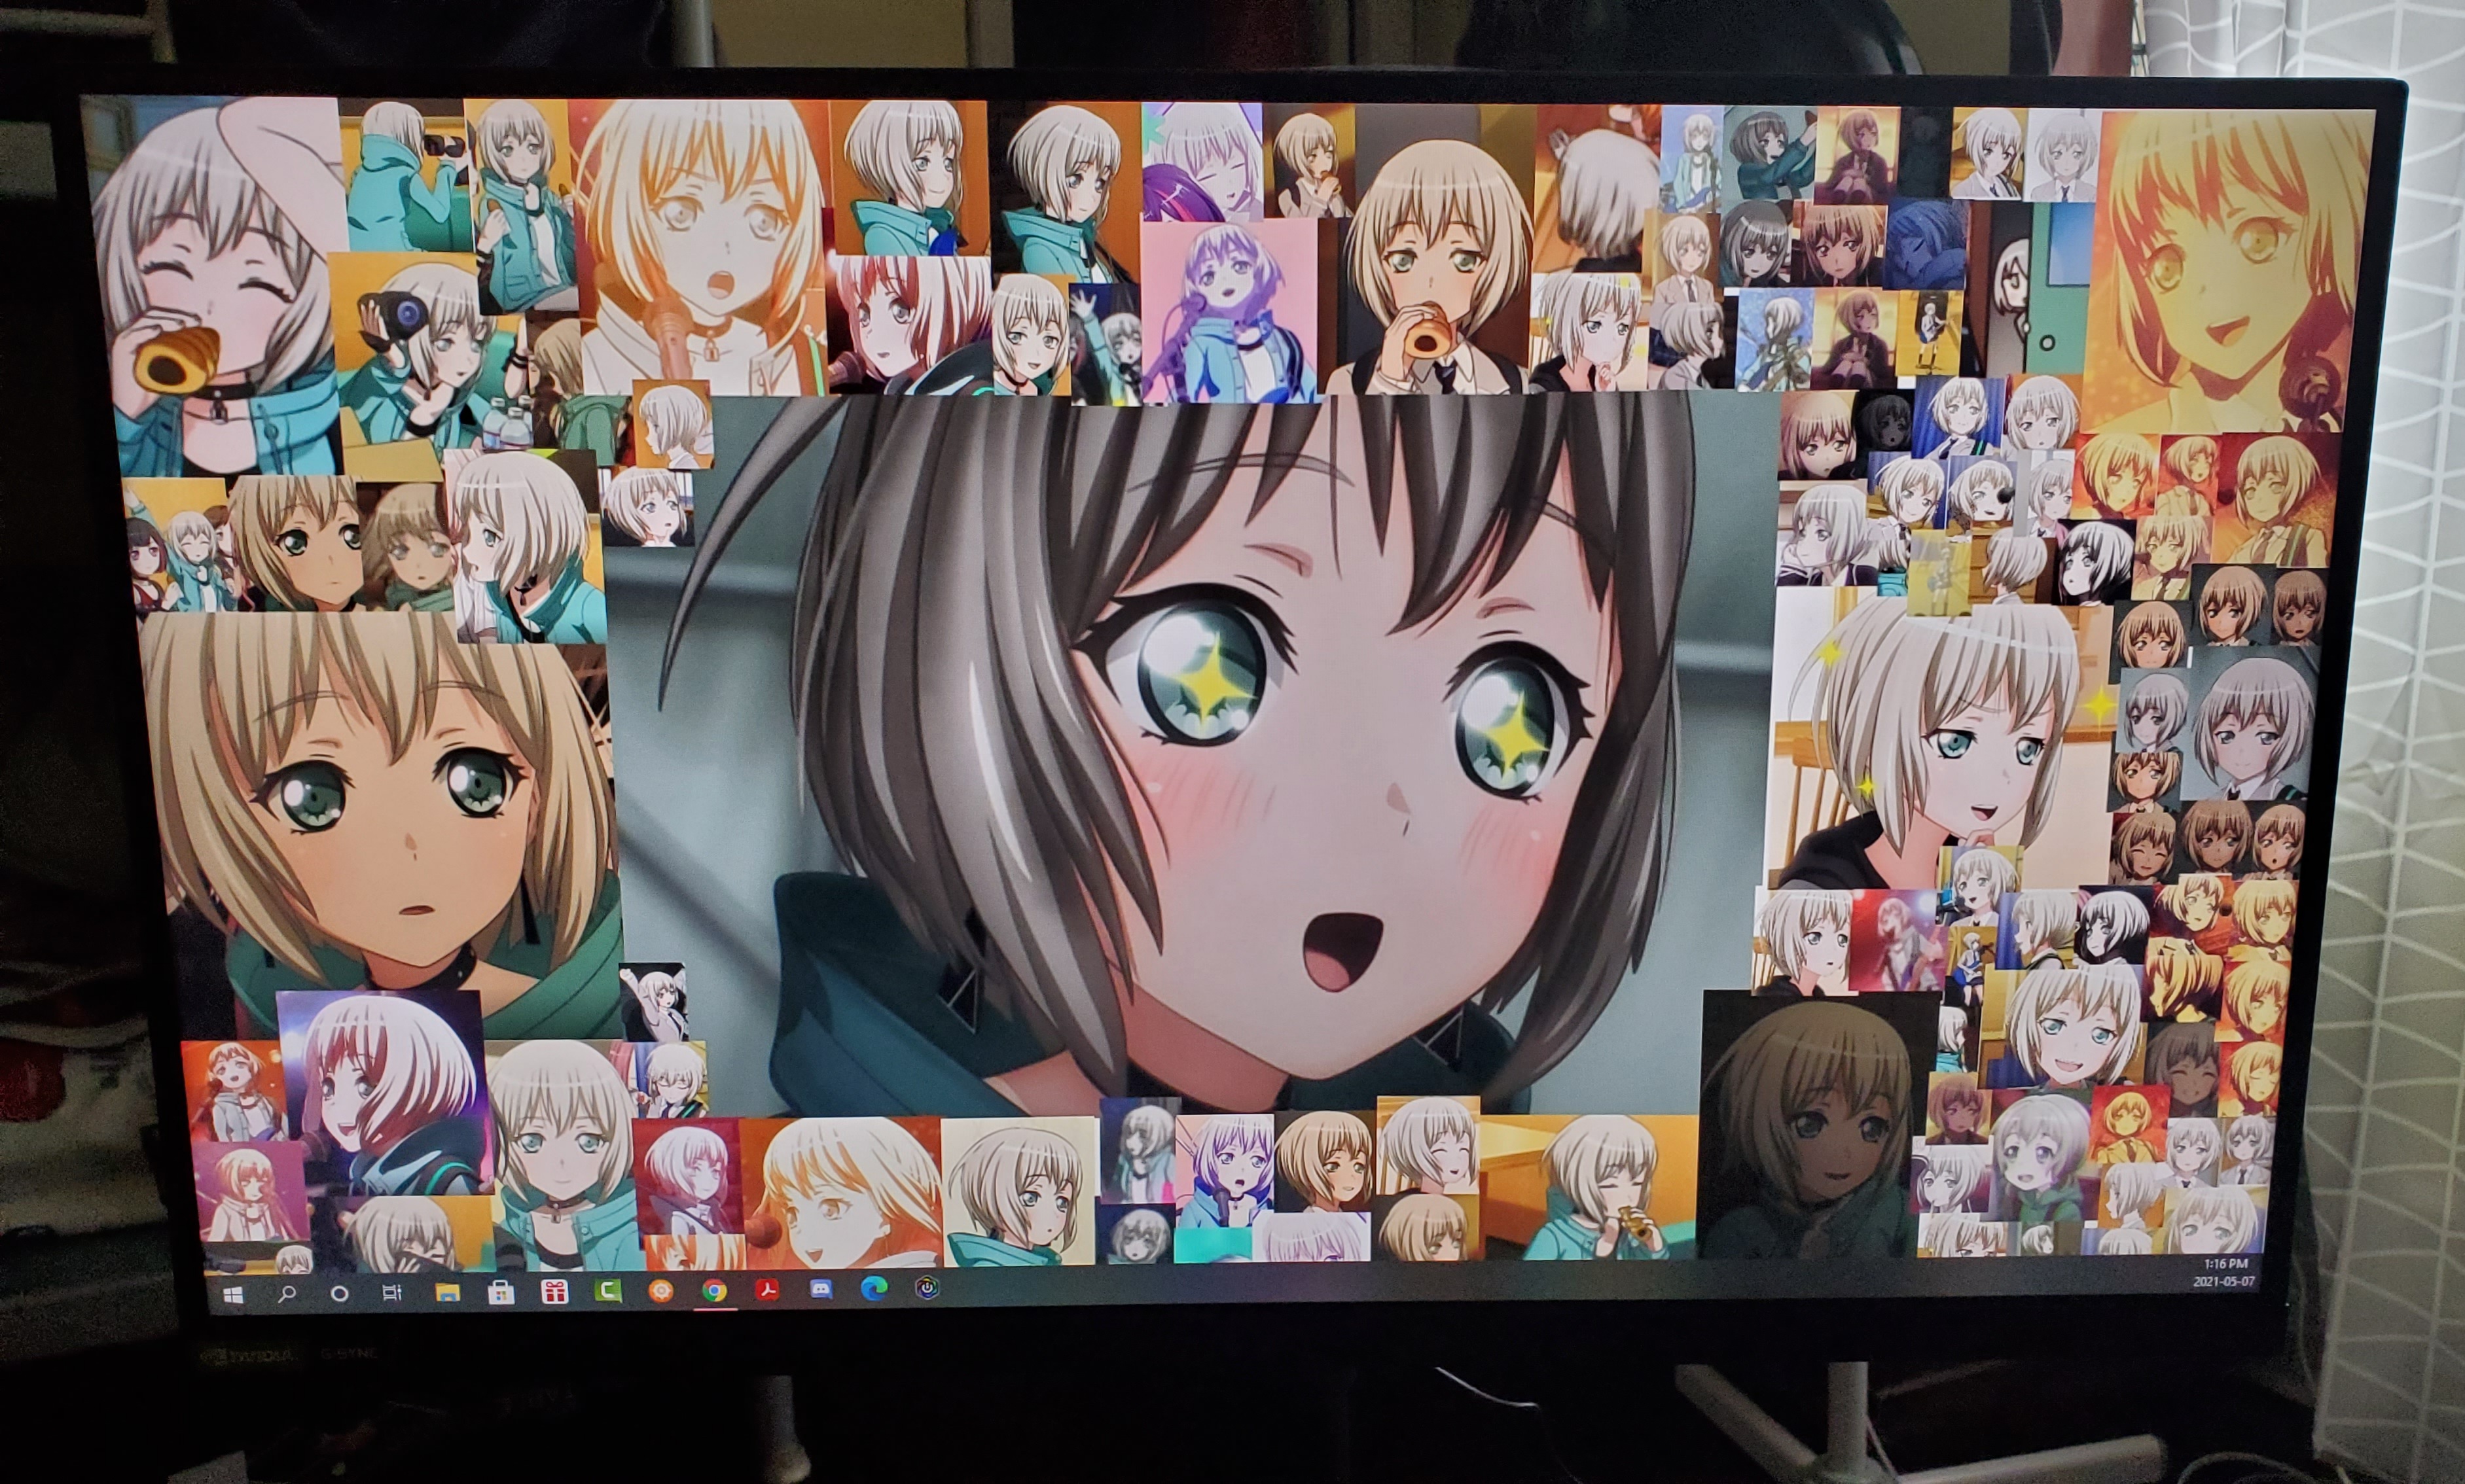
Task: Open the Windows Start menu
Action: coord(234,1295)
